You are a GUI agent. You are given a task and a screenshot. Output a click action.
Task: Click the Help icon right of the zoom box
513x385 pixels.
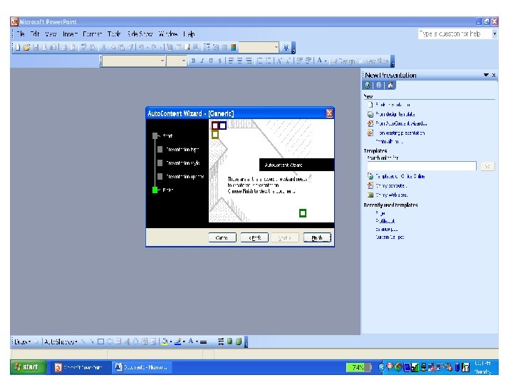(x=286, y=48)
